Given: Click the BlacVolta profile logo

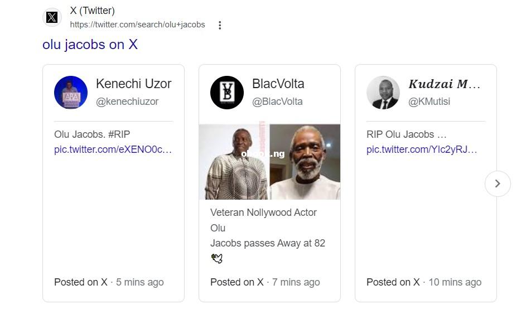Looking at the screenshot, I should [x=227, y=93].
